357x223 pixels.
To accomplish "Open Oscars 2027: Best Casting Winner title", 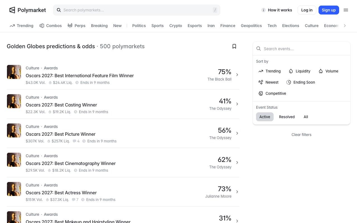I will point(61,105).
